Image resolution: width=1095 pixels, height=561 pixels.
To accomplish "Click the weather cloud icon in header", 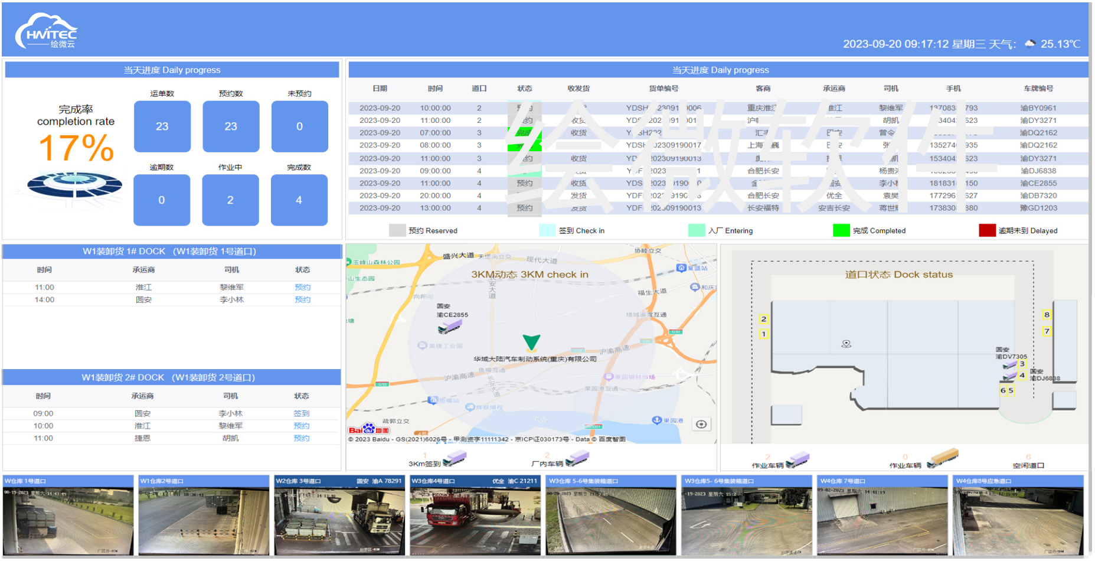I will pyautogui.click(x=1030, y=44).
